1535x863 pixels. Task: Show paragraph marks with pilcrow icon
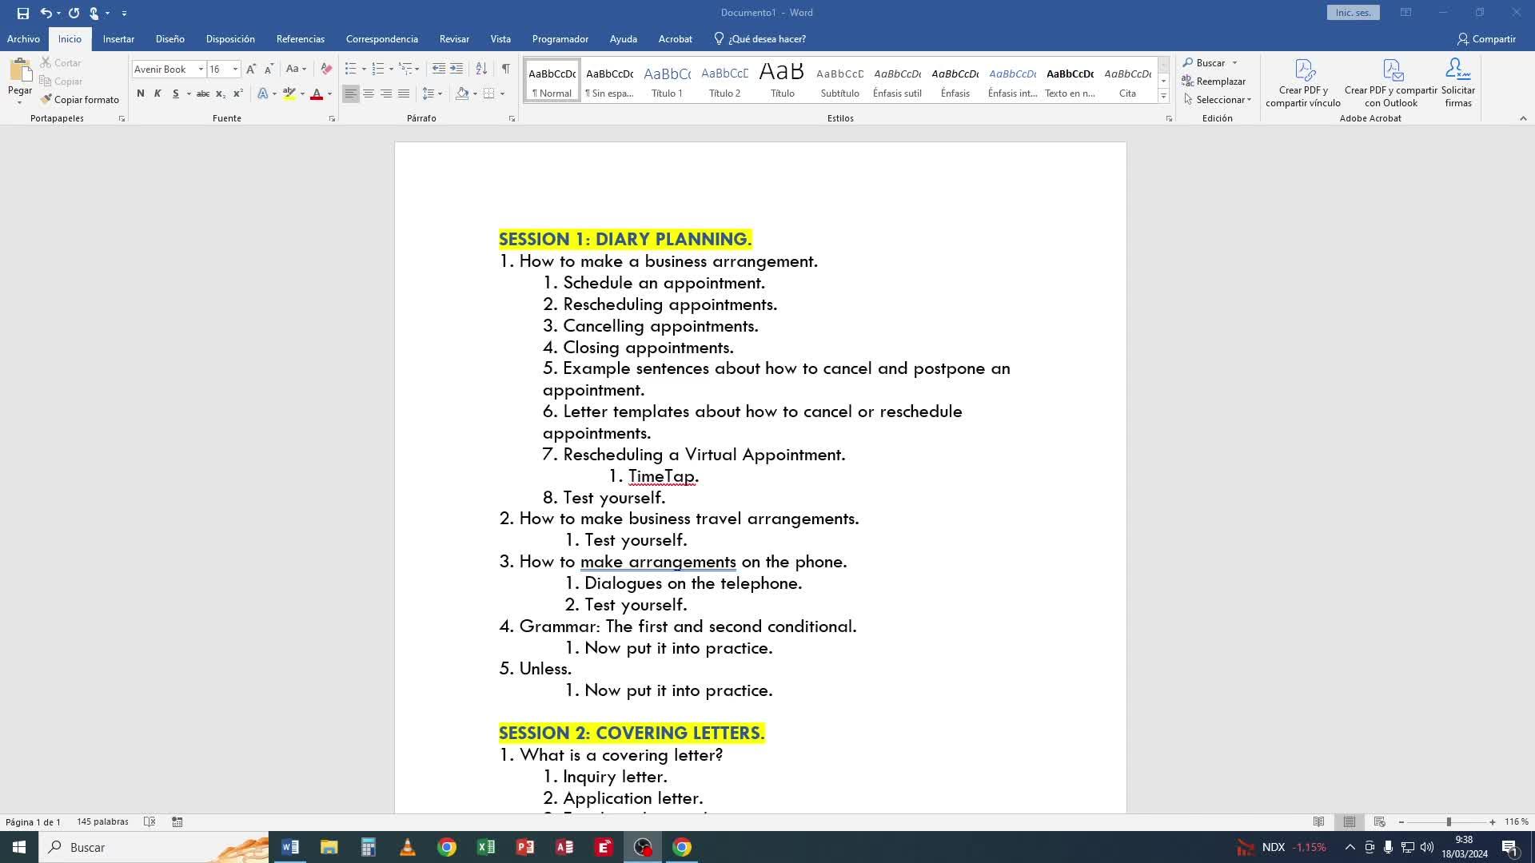click(x=505, y=69)
